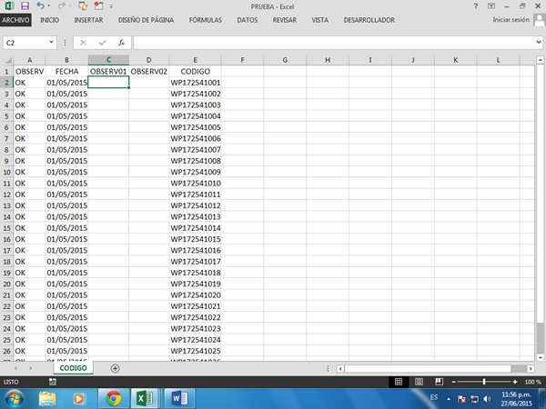The height and width of the screenshot is (409, 546).
Task: Click the Insert Function fx icon
Action: (x=120, y=42)
